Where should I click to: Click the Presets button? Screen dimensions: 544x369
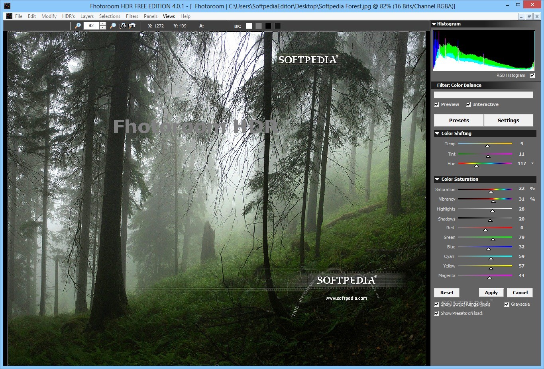pyautogui.click(x=459, y=120)
